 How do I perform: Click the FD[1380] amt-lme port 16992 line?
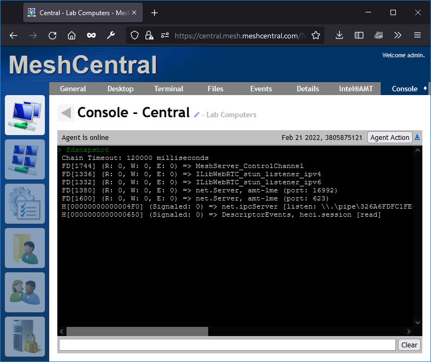[x=200, y=190]
